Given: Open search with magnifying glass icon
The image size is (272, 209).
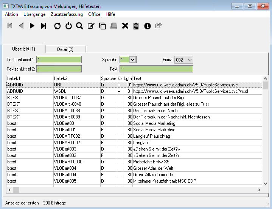Looking at the screenshot, I should 79,26.
